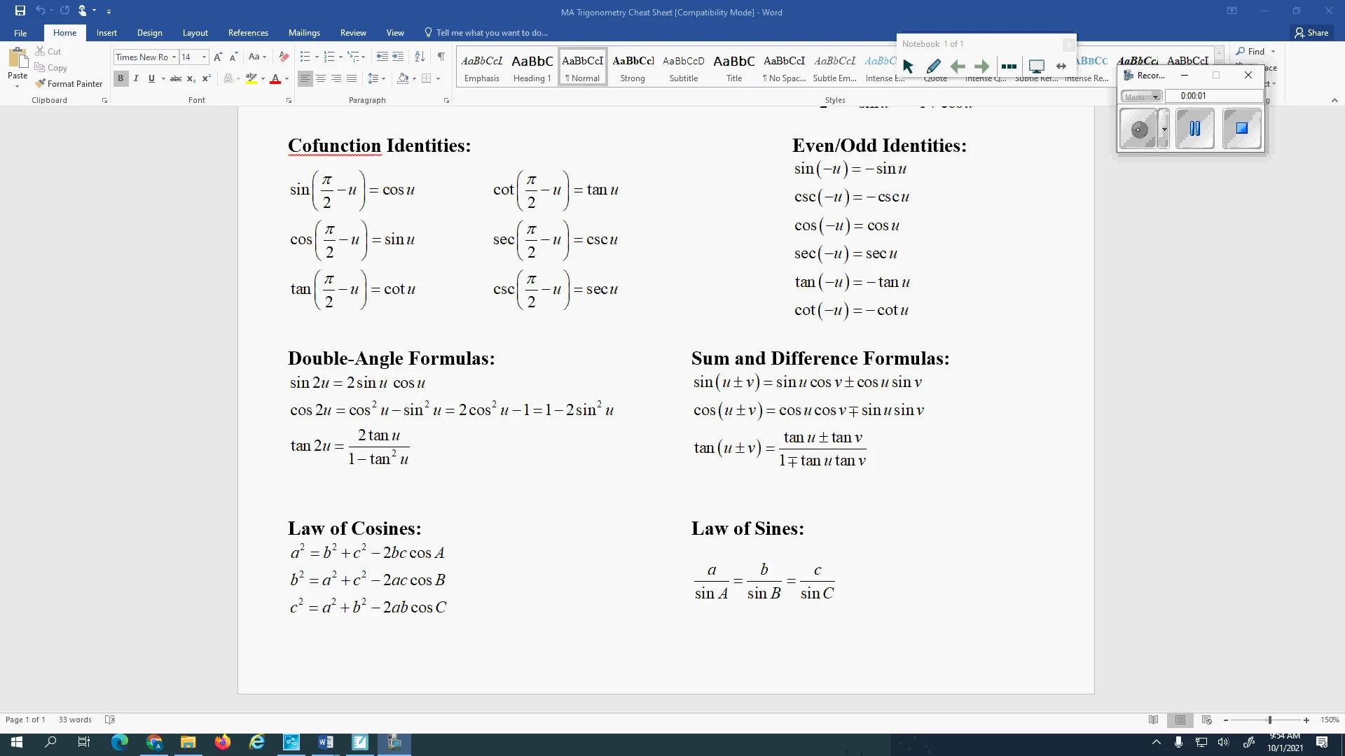Expand the Paste options arrow
Viewport: 1345px width, 756px height.
tap(18, 86)
